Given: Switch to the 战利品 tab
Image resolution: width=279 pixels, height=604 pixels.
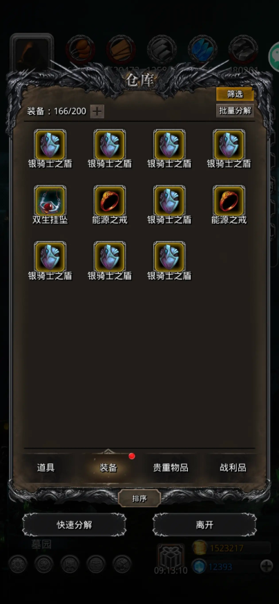Looking at the screenshot, I should pyautogui.click(x=233, y=468).
